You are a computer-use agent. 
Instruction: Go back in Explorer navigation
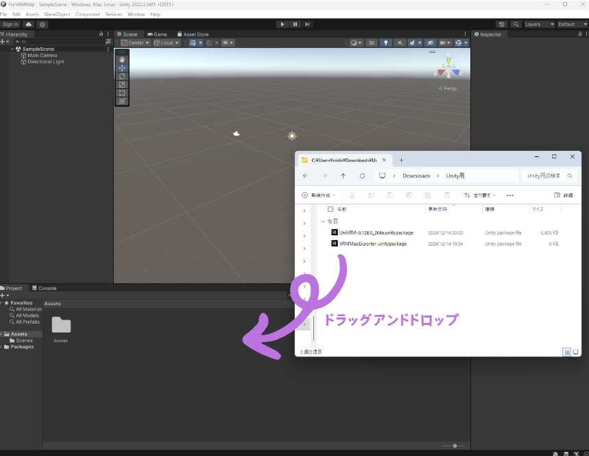(x=305, y=176)
